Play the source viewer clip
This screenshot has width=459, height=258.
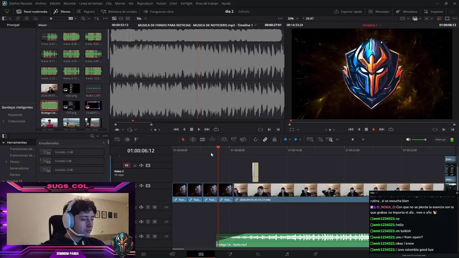pos(199,129)
